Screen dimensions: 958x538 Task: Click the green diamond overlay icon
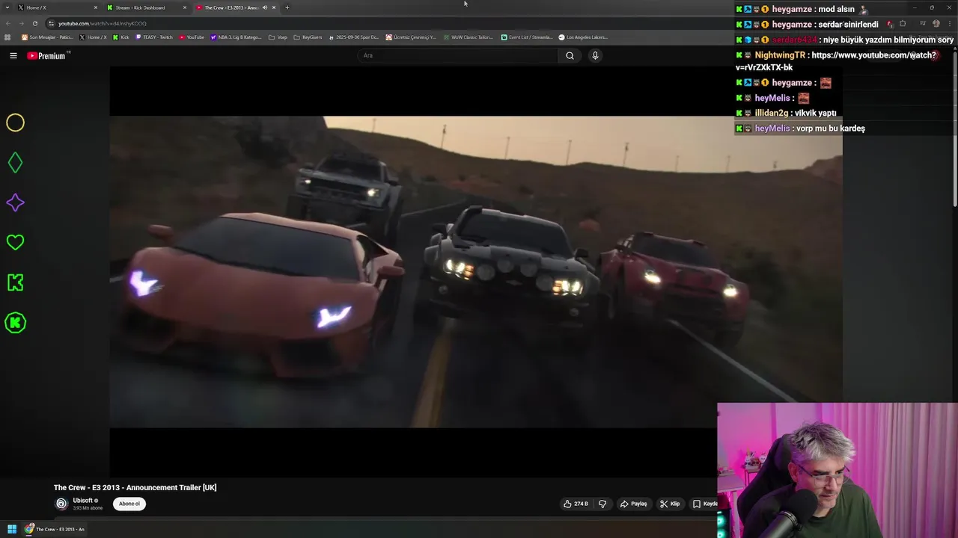tap(16, 163)
